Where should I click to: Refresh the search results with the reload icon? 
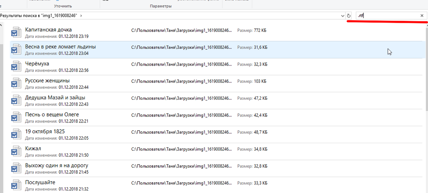click(x=349, y=16)
